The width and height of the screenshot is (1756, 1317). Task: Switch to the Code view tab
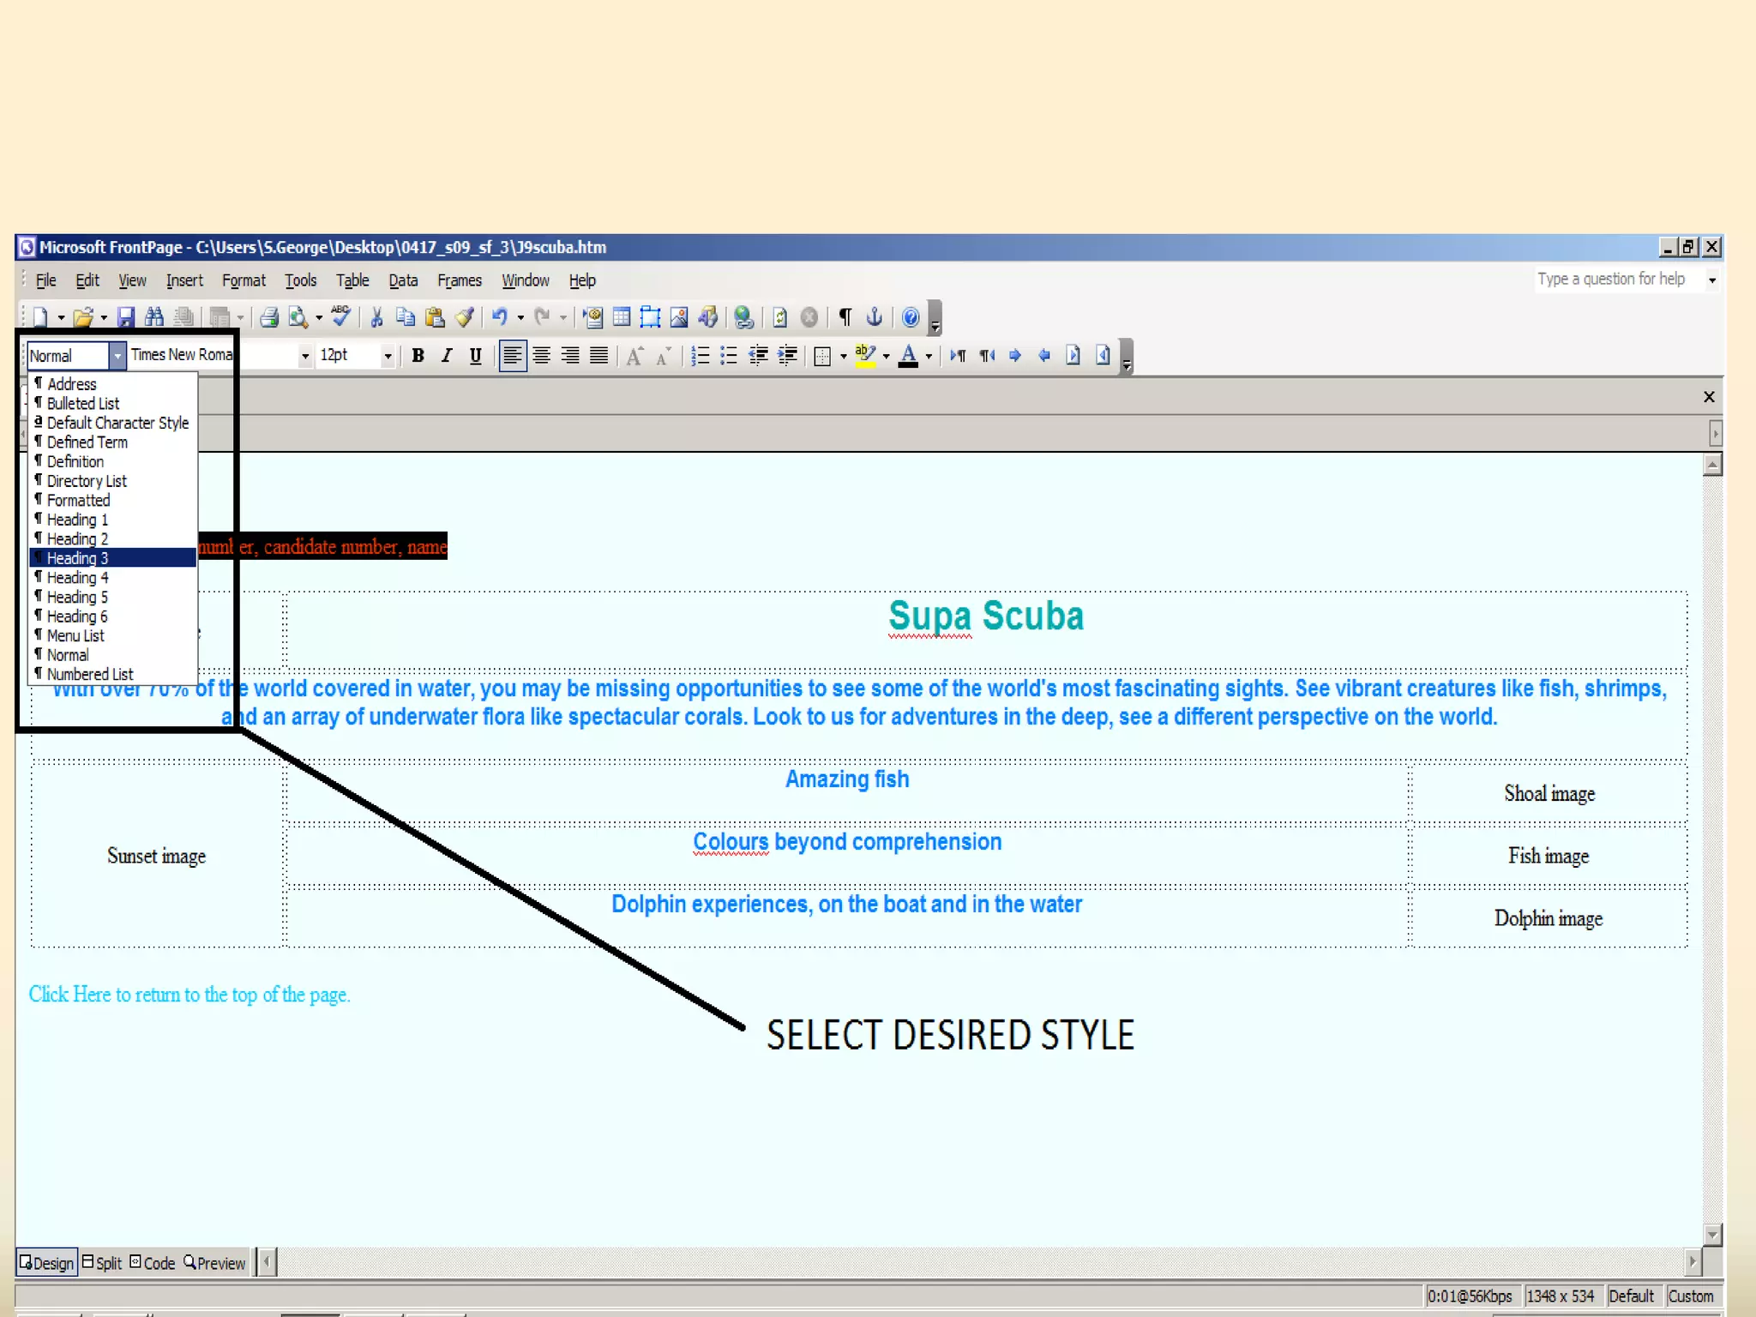(153, 1263)
